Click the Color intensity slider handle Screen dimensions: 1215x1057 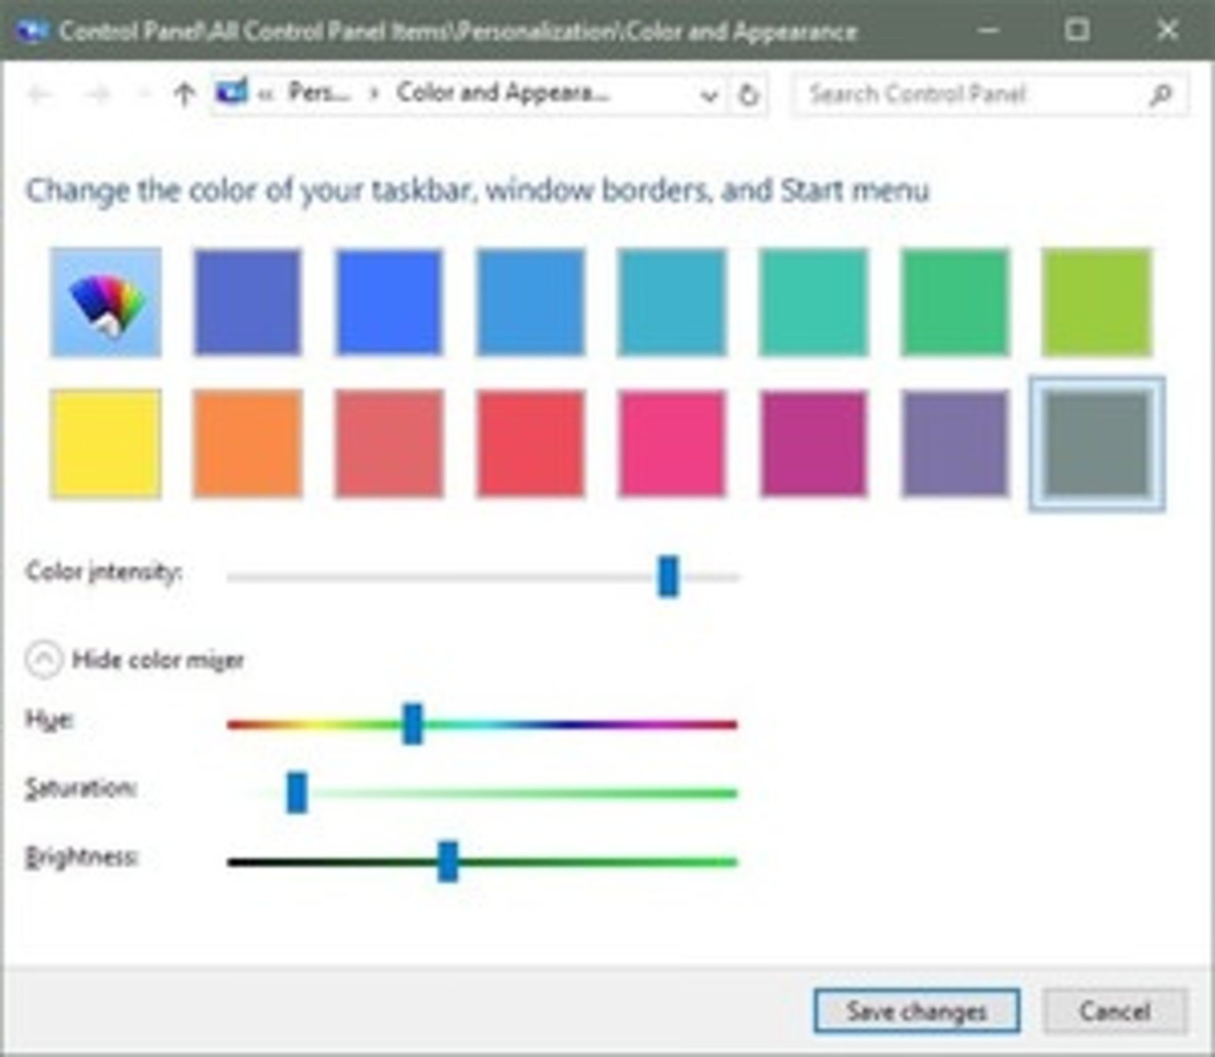click(668, 576)
